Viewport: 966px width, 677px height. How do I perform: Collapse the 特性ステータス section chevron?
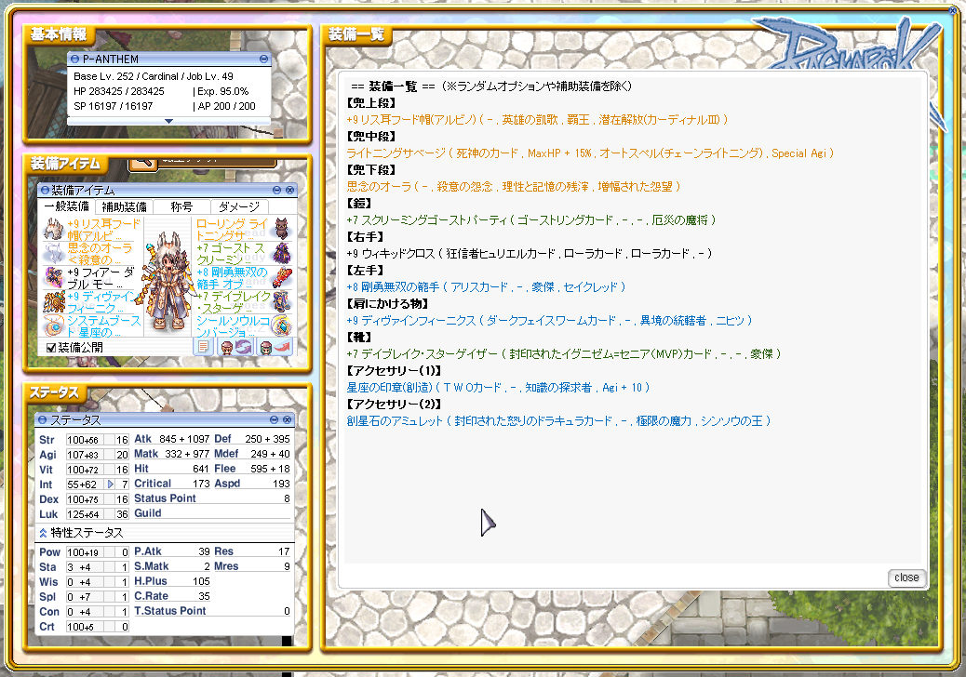pyautogui.click(x=43, y=533)
